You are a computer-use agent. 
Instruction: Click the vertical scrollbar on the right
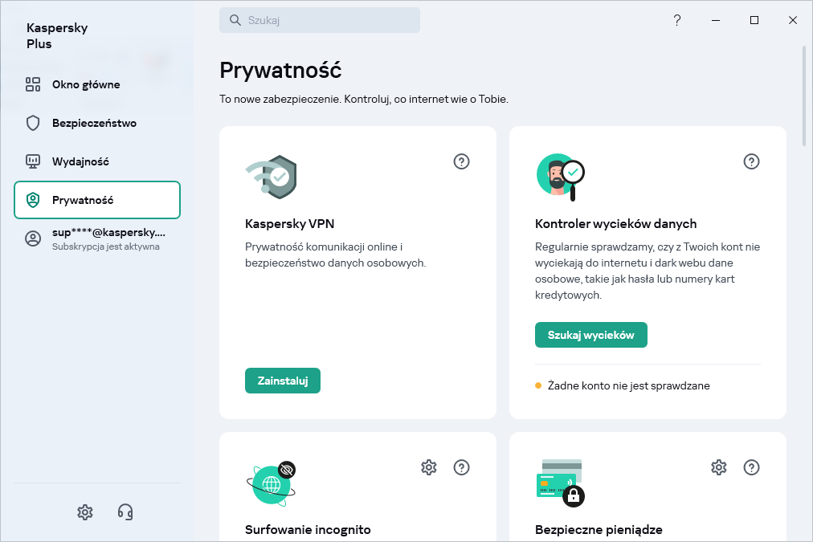(804, 96)
